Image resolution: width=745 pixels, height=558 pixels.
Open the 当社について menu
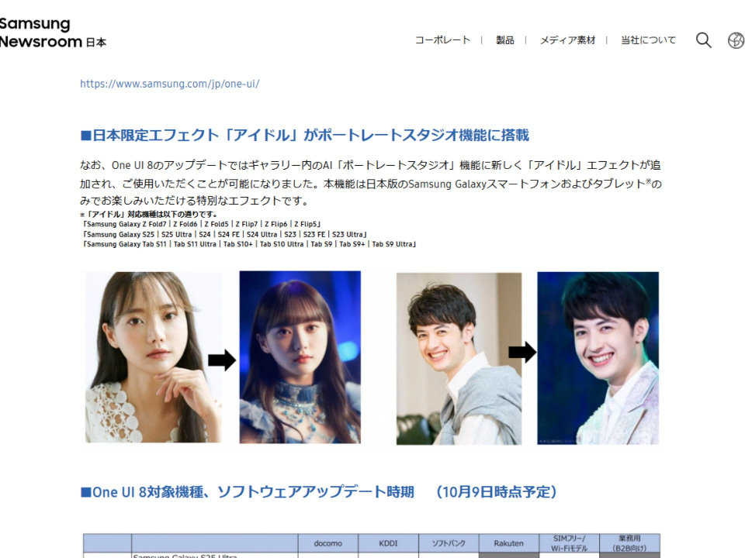pos(648,40)
